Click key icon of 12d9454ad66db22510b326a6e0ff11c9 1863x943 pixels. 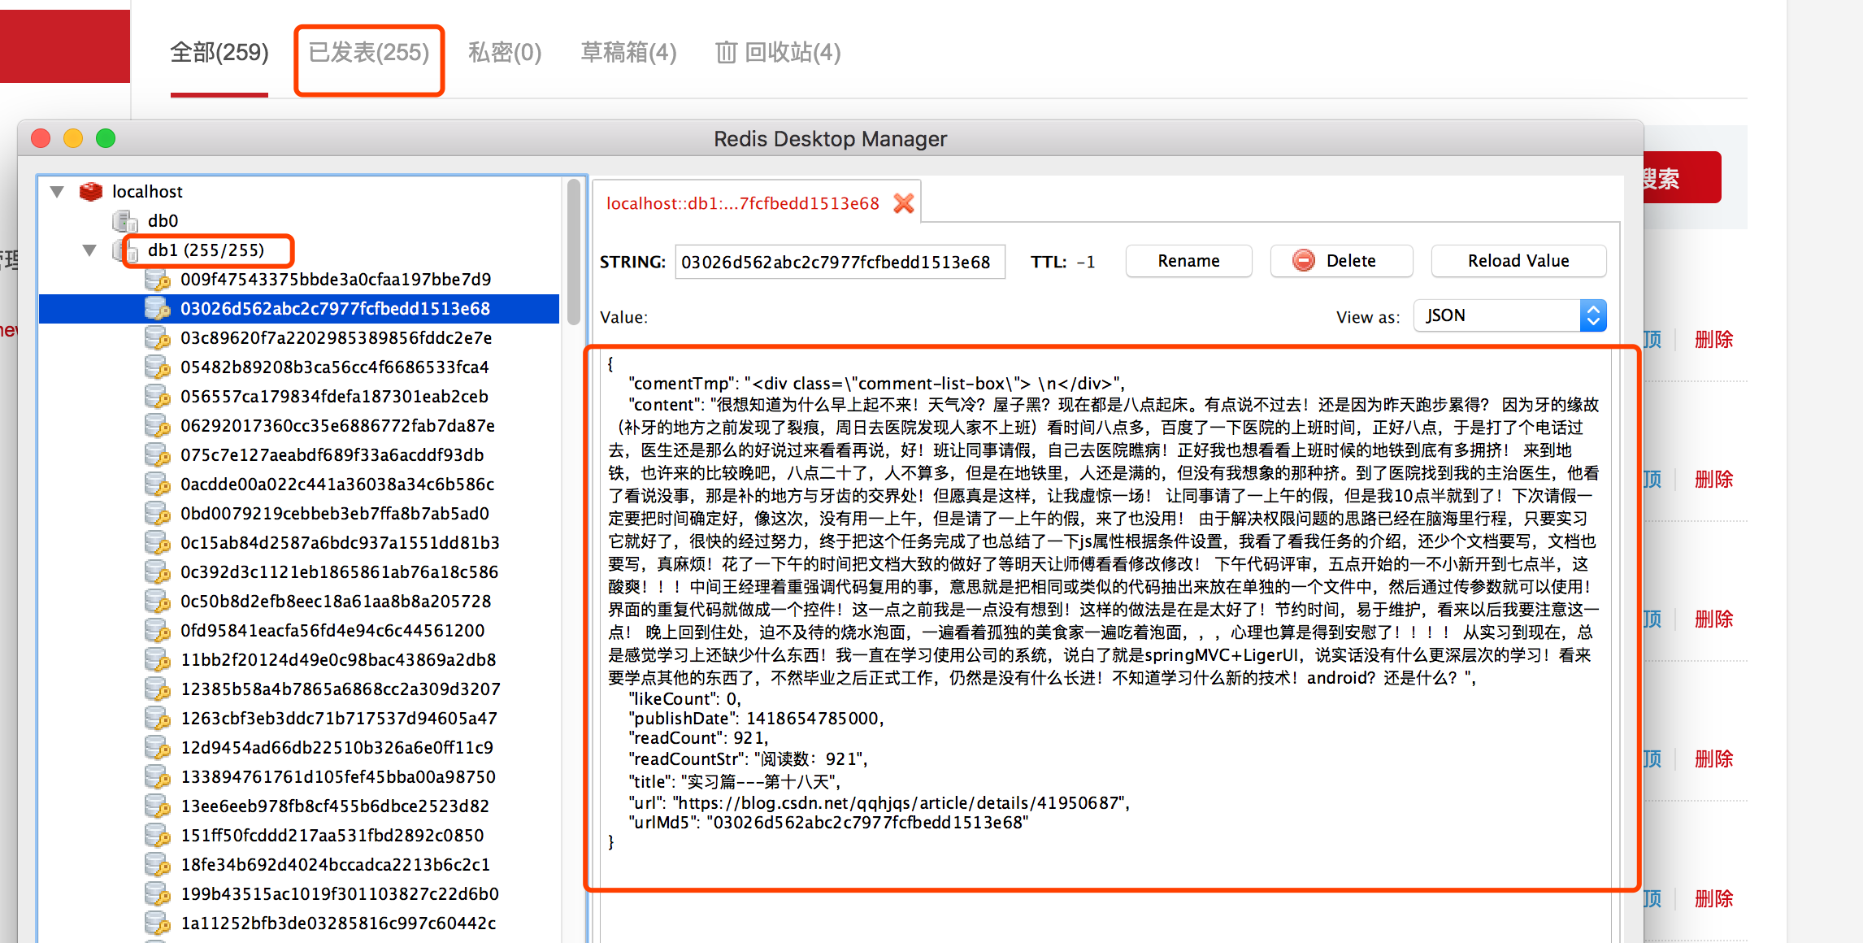pyautogui.click(x=157, y=748)
